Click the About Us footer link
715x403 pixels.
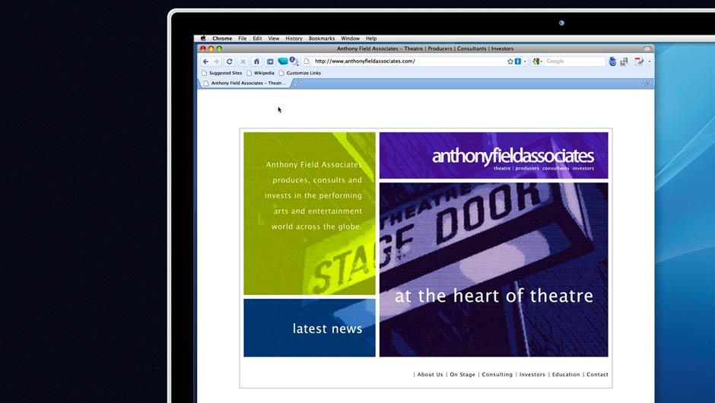click(x=430, y=374)
